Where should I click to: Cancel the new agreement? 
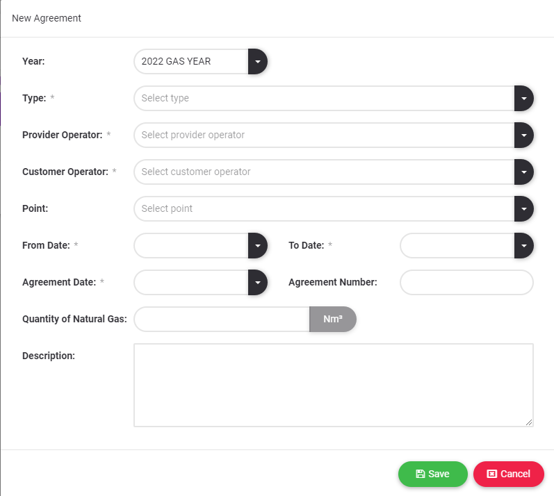(508, 474)
